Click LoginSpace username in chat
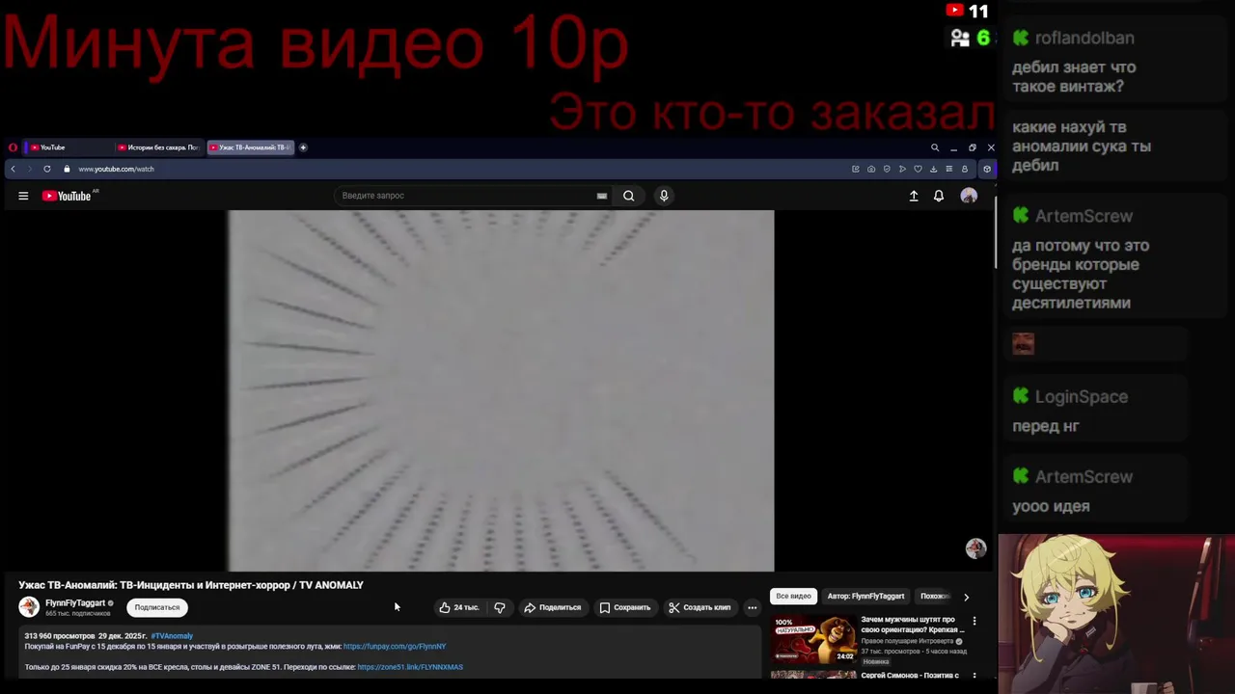This screenshot has width=1235, height=694. 1082,397
